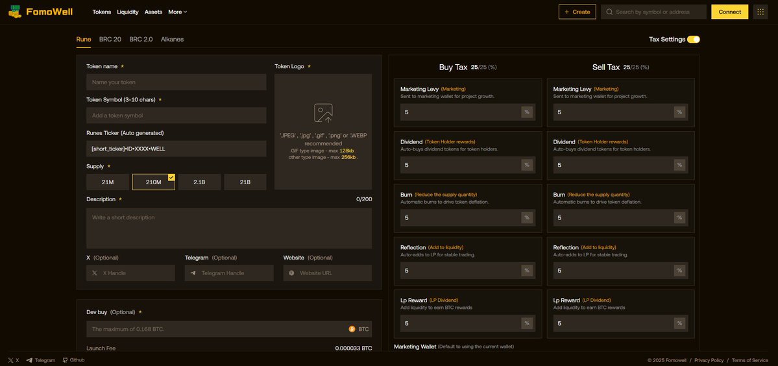This screenshot has height=366, width=778.
Task: Select the 2.1B supply option
Action: click(x=199, y=182)
